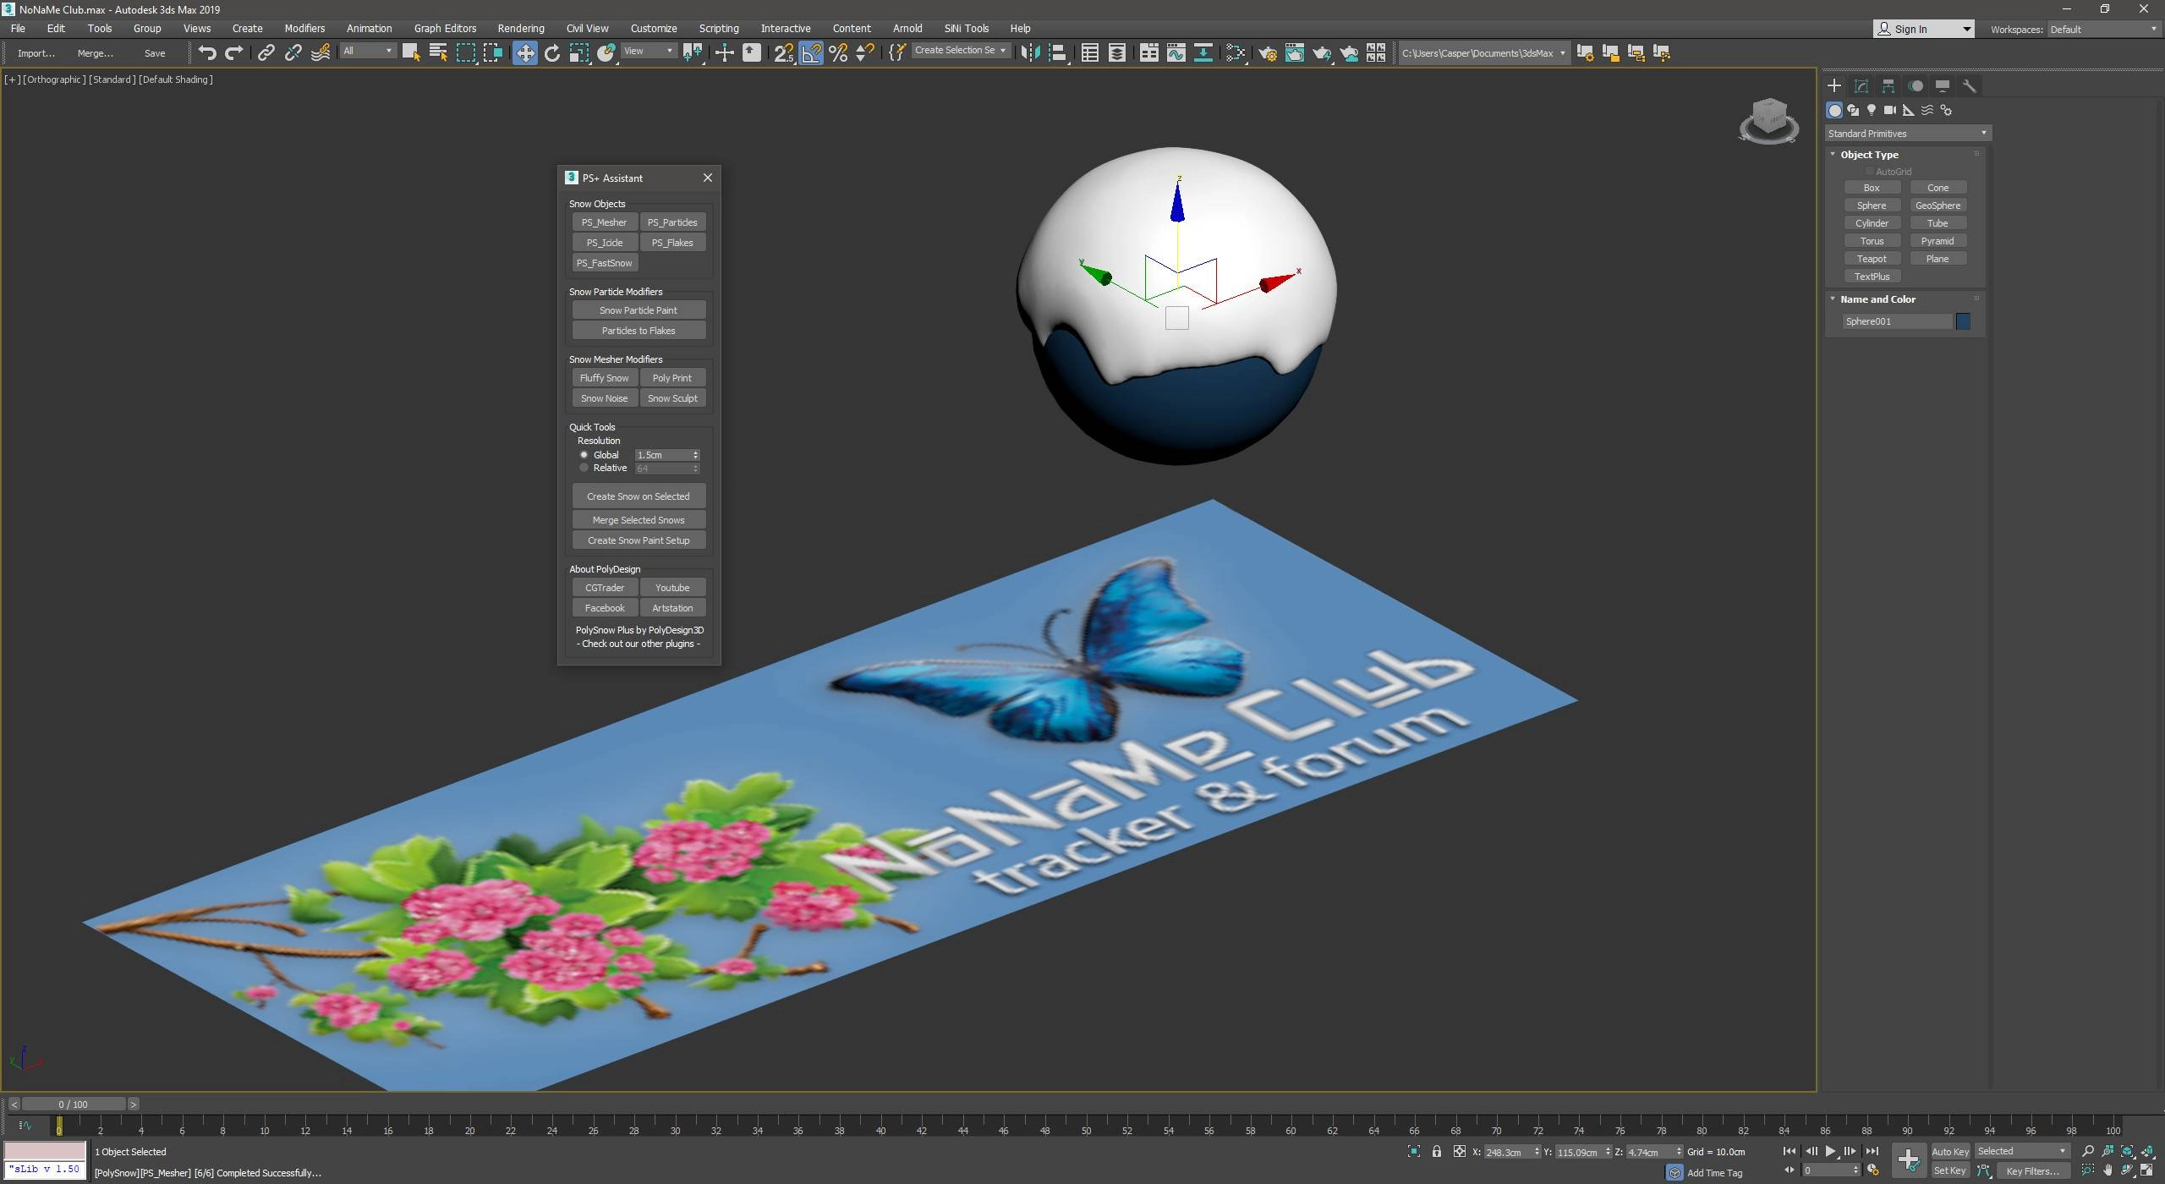
Task: Open Sign In dropdown
Action: click(x=1923, y=29)
